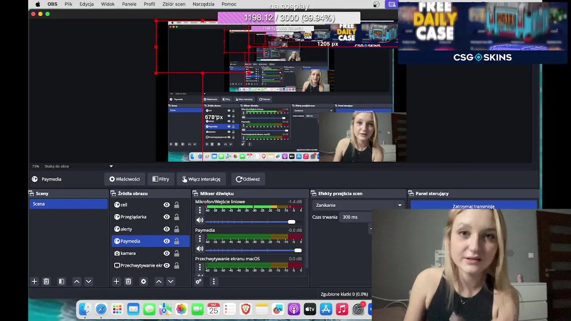
Task: Move scene up with arrow in Sceny panel
Action: coord(77,281)
